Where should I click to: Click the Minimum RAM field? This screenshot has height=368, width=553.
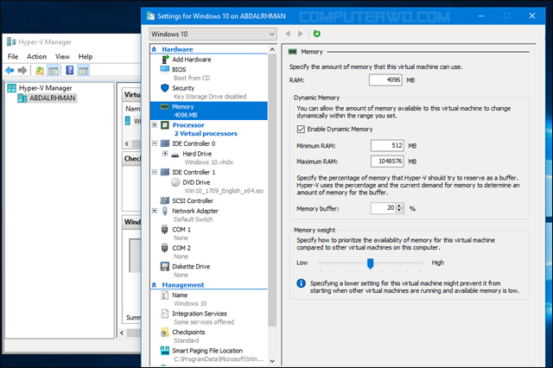387,146
